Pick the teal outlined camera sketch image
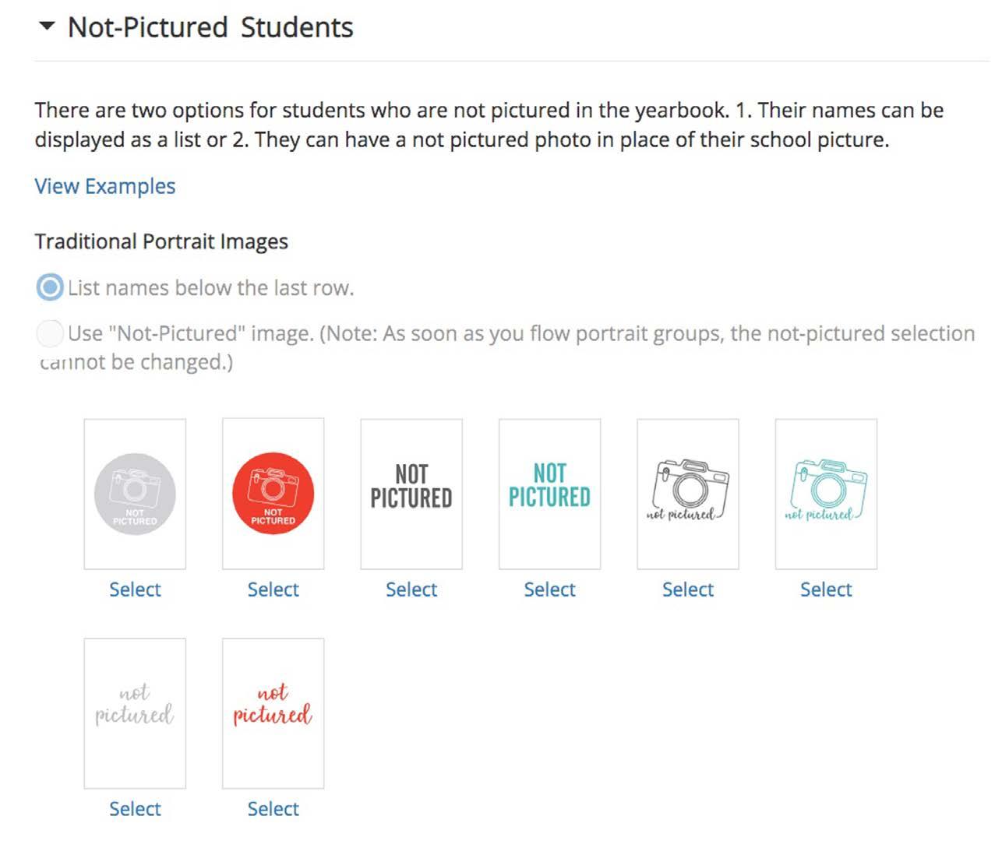Screen dimensions: 1002x848 [x=826, y=494]
